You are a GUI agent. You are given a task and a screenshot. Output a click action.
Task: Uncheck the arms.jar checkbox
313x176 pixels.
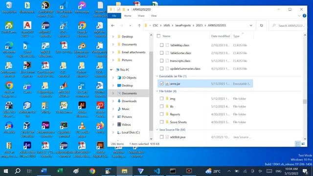click(x=162, y=84)
